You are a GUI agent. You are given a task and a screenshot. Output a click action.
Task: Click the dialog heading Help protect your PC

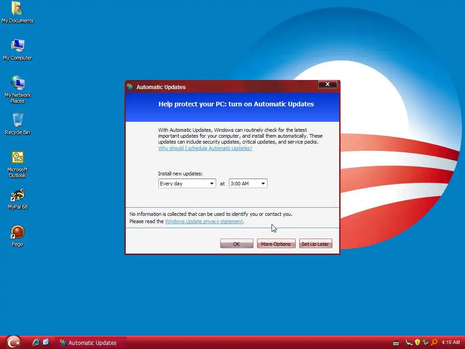[236, 104]
